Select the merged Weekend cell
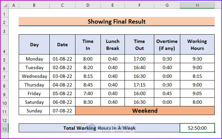This screenshot has height=139, width=222. 145,111
